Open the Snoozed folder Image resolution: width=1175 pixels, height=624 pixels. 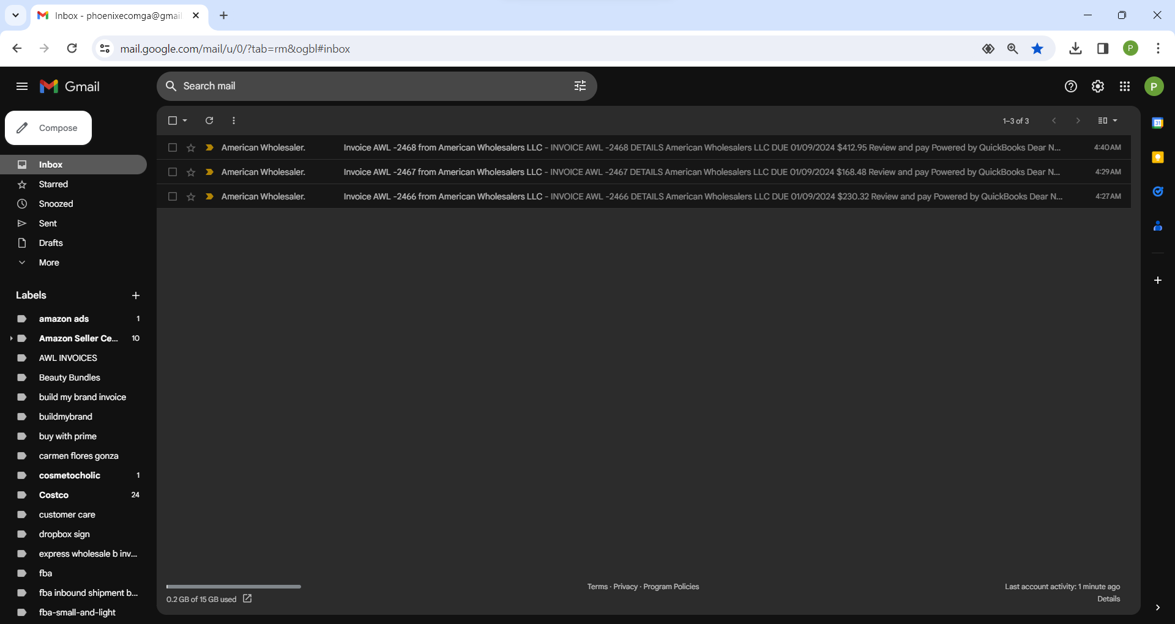tap(73, 204)
